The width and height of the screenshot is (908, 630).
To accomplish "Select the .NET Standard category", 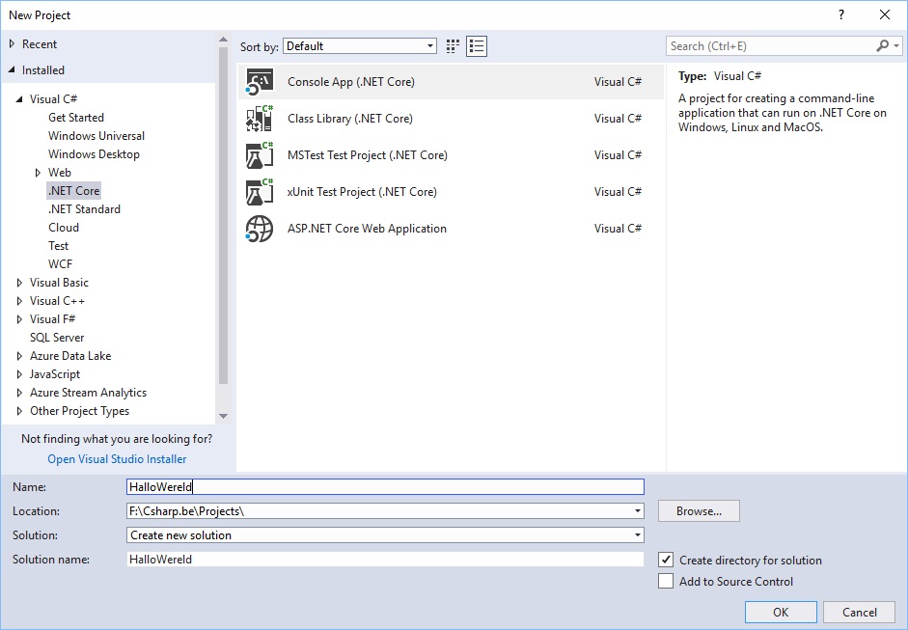I will 84,209.
